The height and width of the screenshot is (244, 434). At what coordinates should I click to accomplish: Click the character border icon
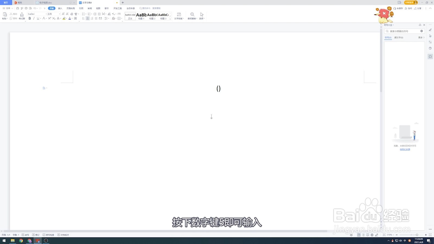pyautogui.click(x=75, y=18)
